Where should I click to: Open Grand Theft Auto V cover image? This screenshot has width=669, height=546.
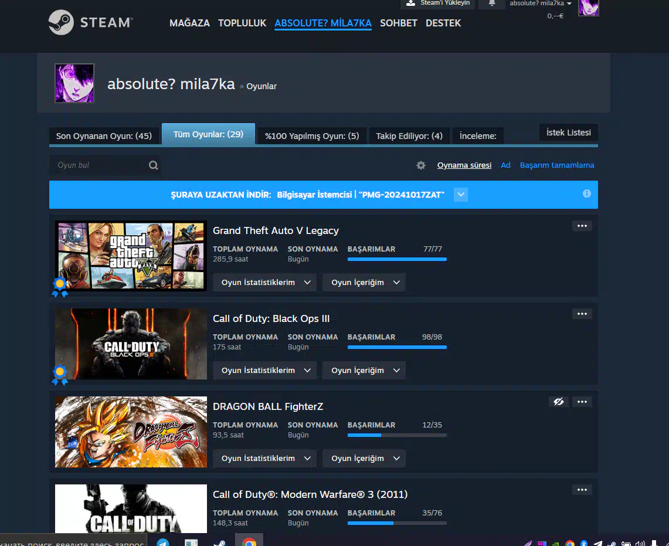pyautogui.click(x=131, y=256)
